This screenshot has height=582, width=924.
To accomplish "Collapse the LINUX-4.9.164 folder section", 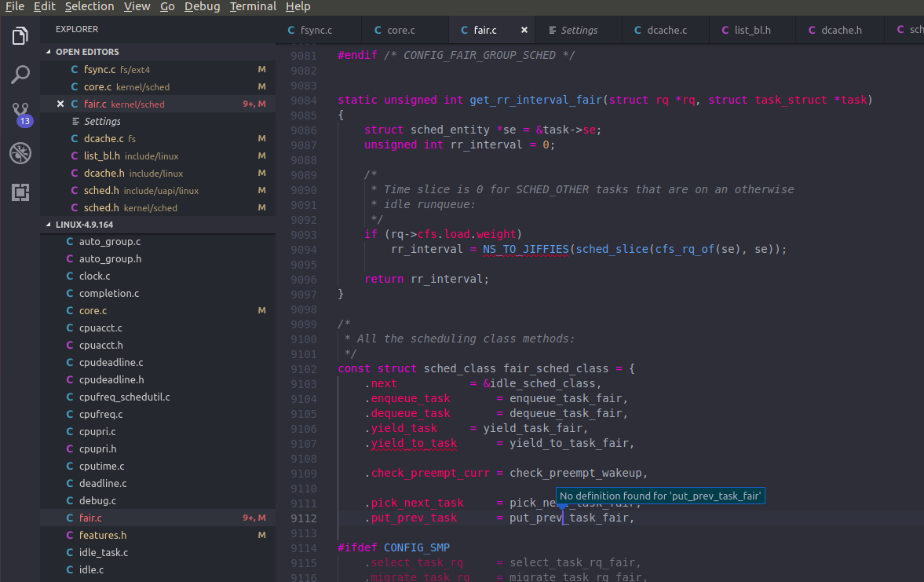I will pos(84,224).
